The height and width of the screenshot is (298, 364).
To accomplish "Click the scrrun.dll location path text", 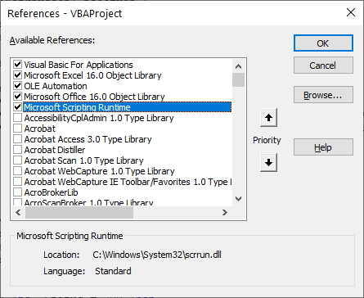I will pos(157,255).
